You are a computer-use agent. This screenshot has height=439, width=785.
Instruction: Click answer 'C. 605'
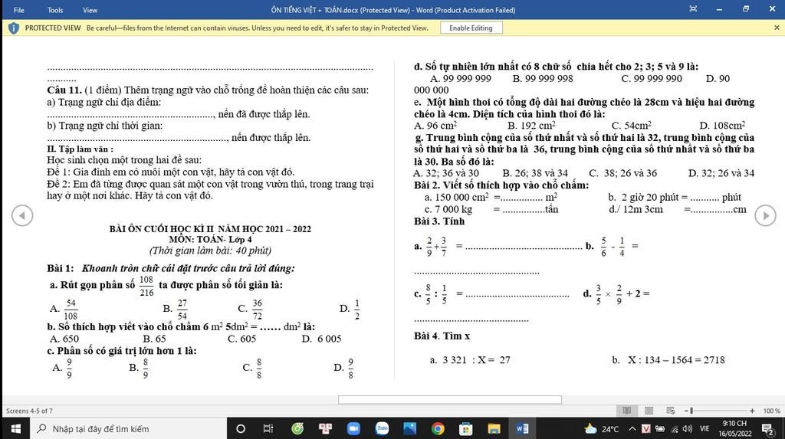[241, 339]
